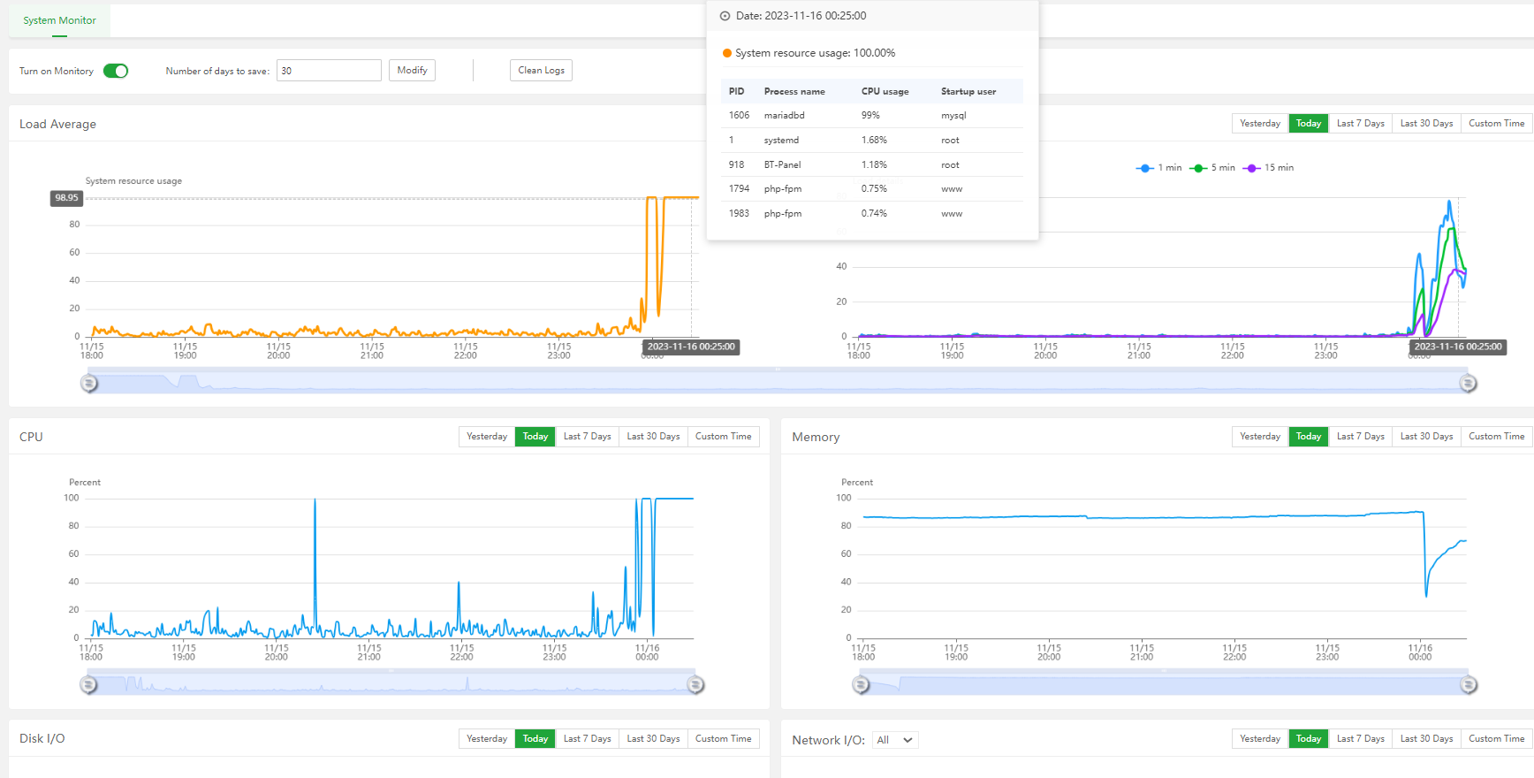Image resolution: width=1534 pixels, height=778 pixels.
Task: Focus the Number of days to save field
Action: [329, 71]
